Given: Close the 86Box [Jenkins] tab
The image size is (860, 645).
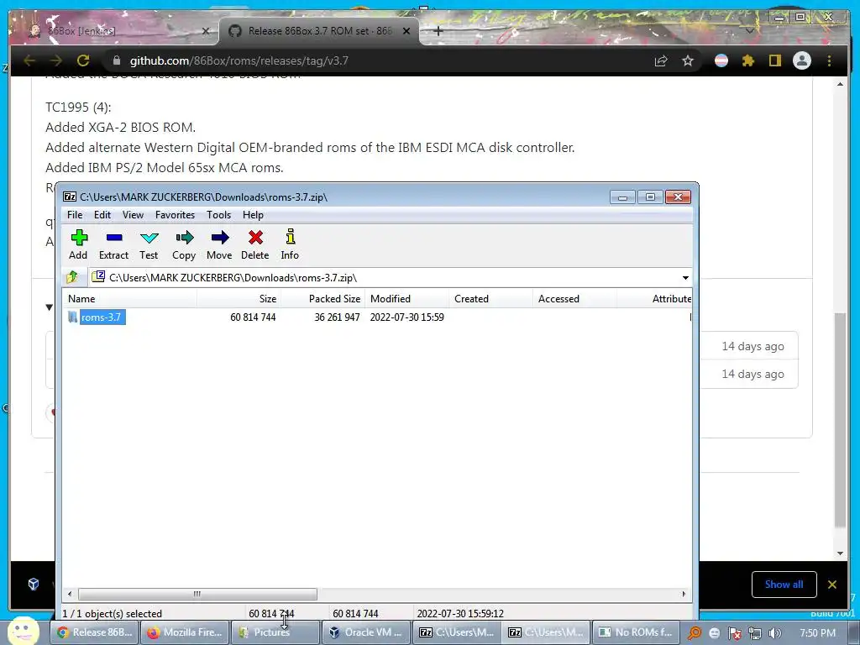Looking at the screenshot, I should click(206, 31).
